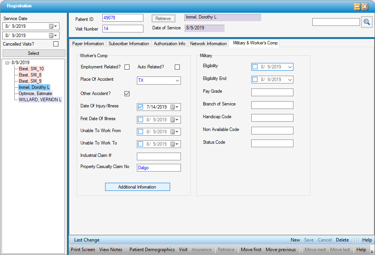The height and width of the screenshot is (255, 375).
Task: Click the Additional Information button
Action: click(137, 187)
